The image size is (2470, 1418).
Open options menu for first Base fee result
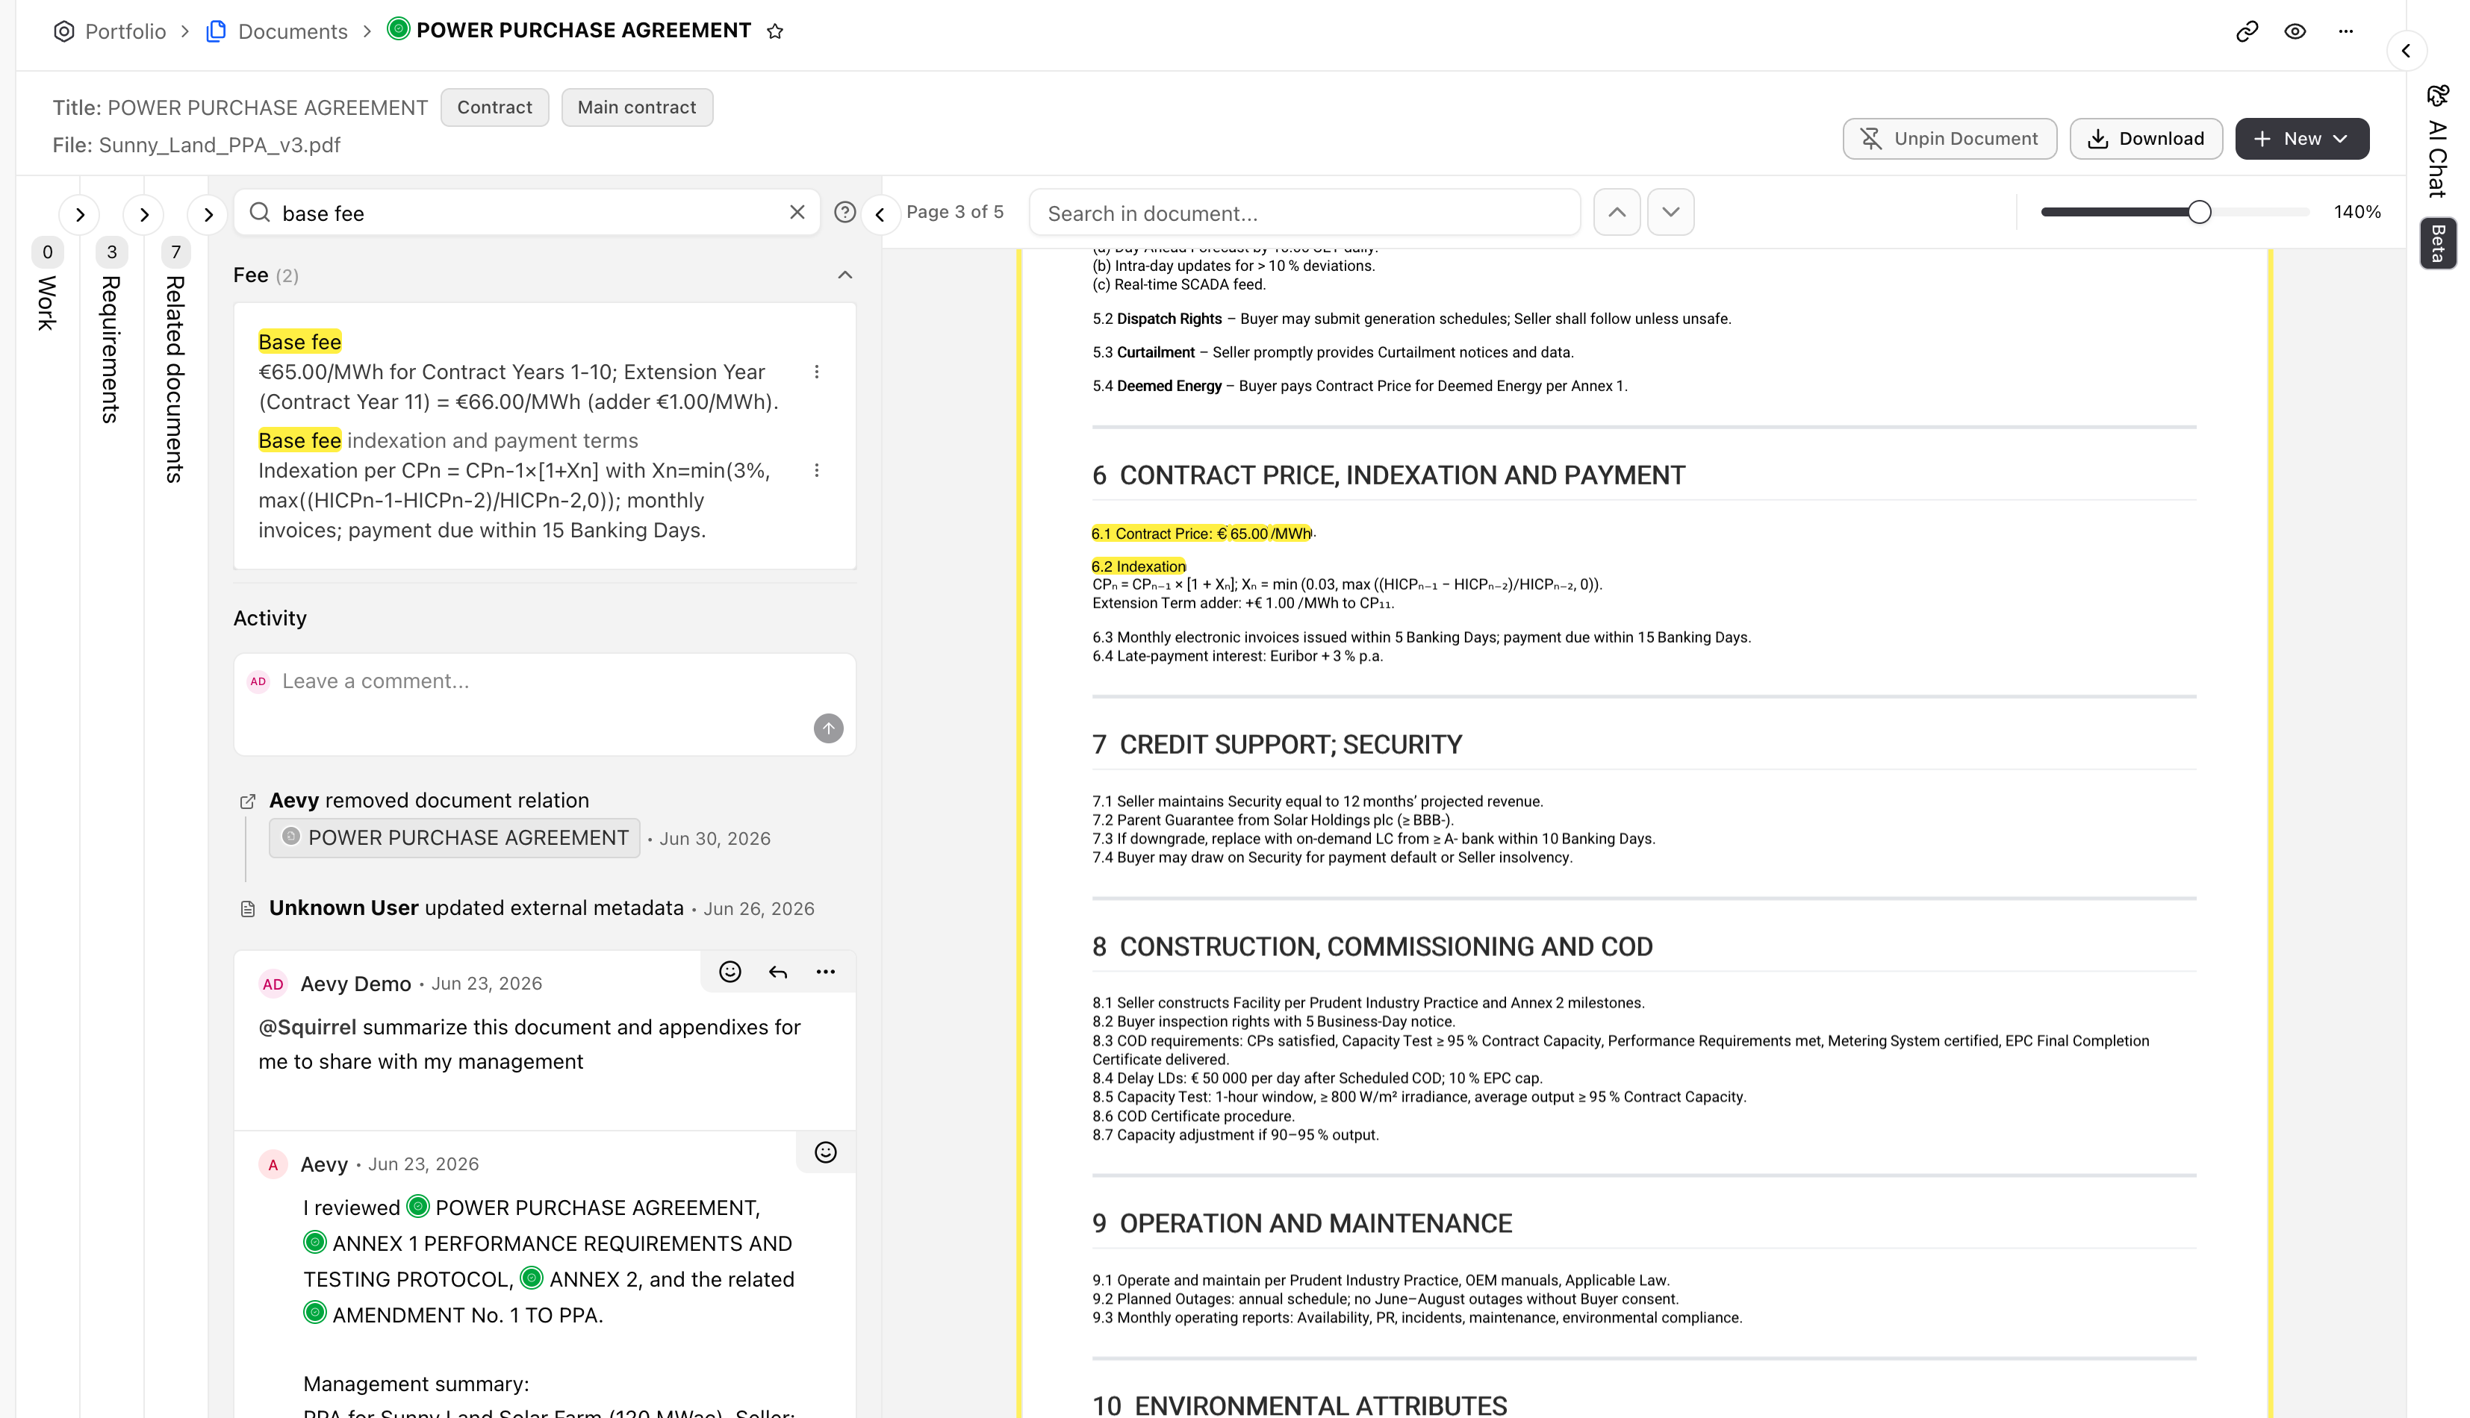click(817, 372)
